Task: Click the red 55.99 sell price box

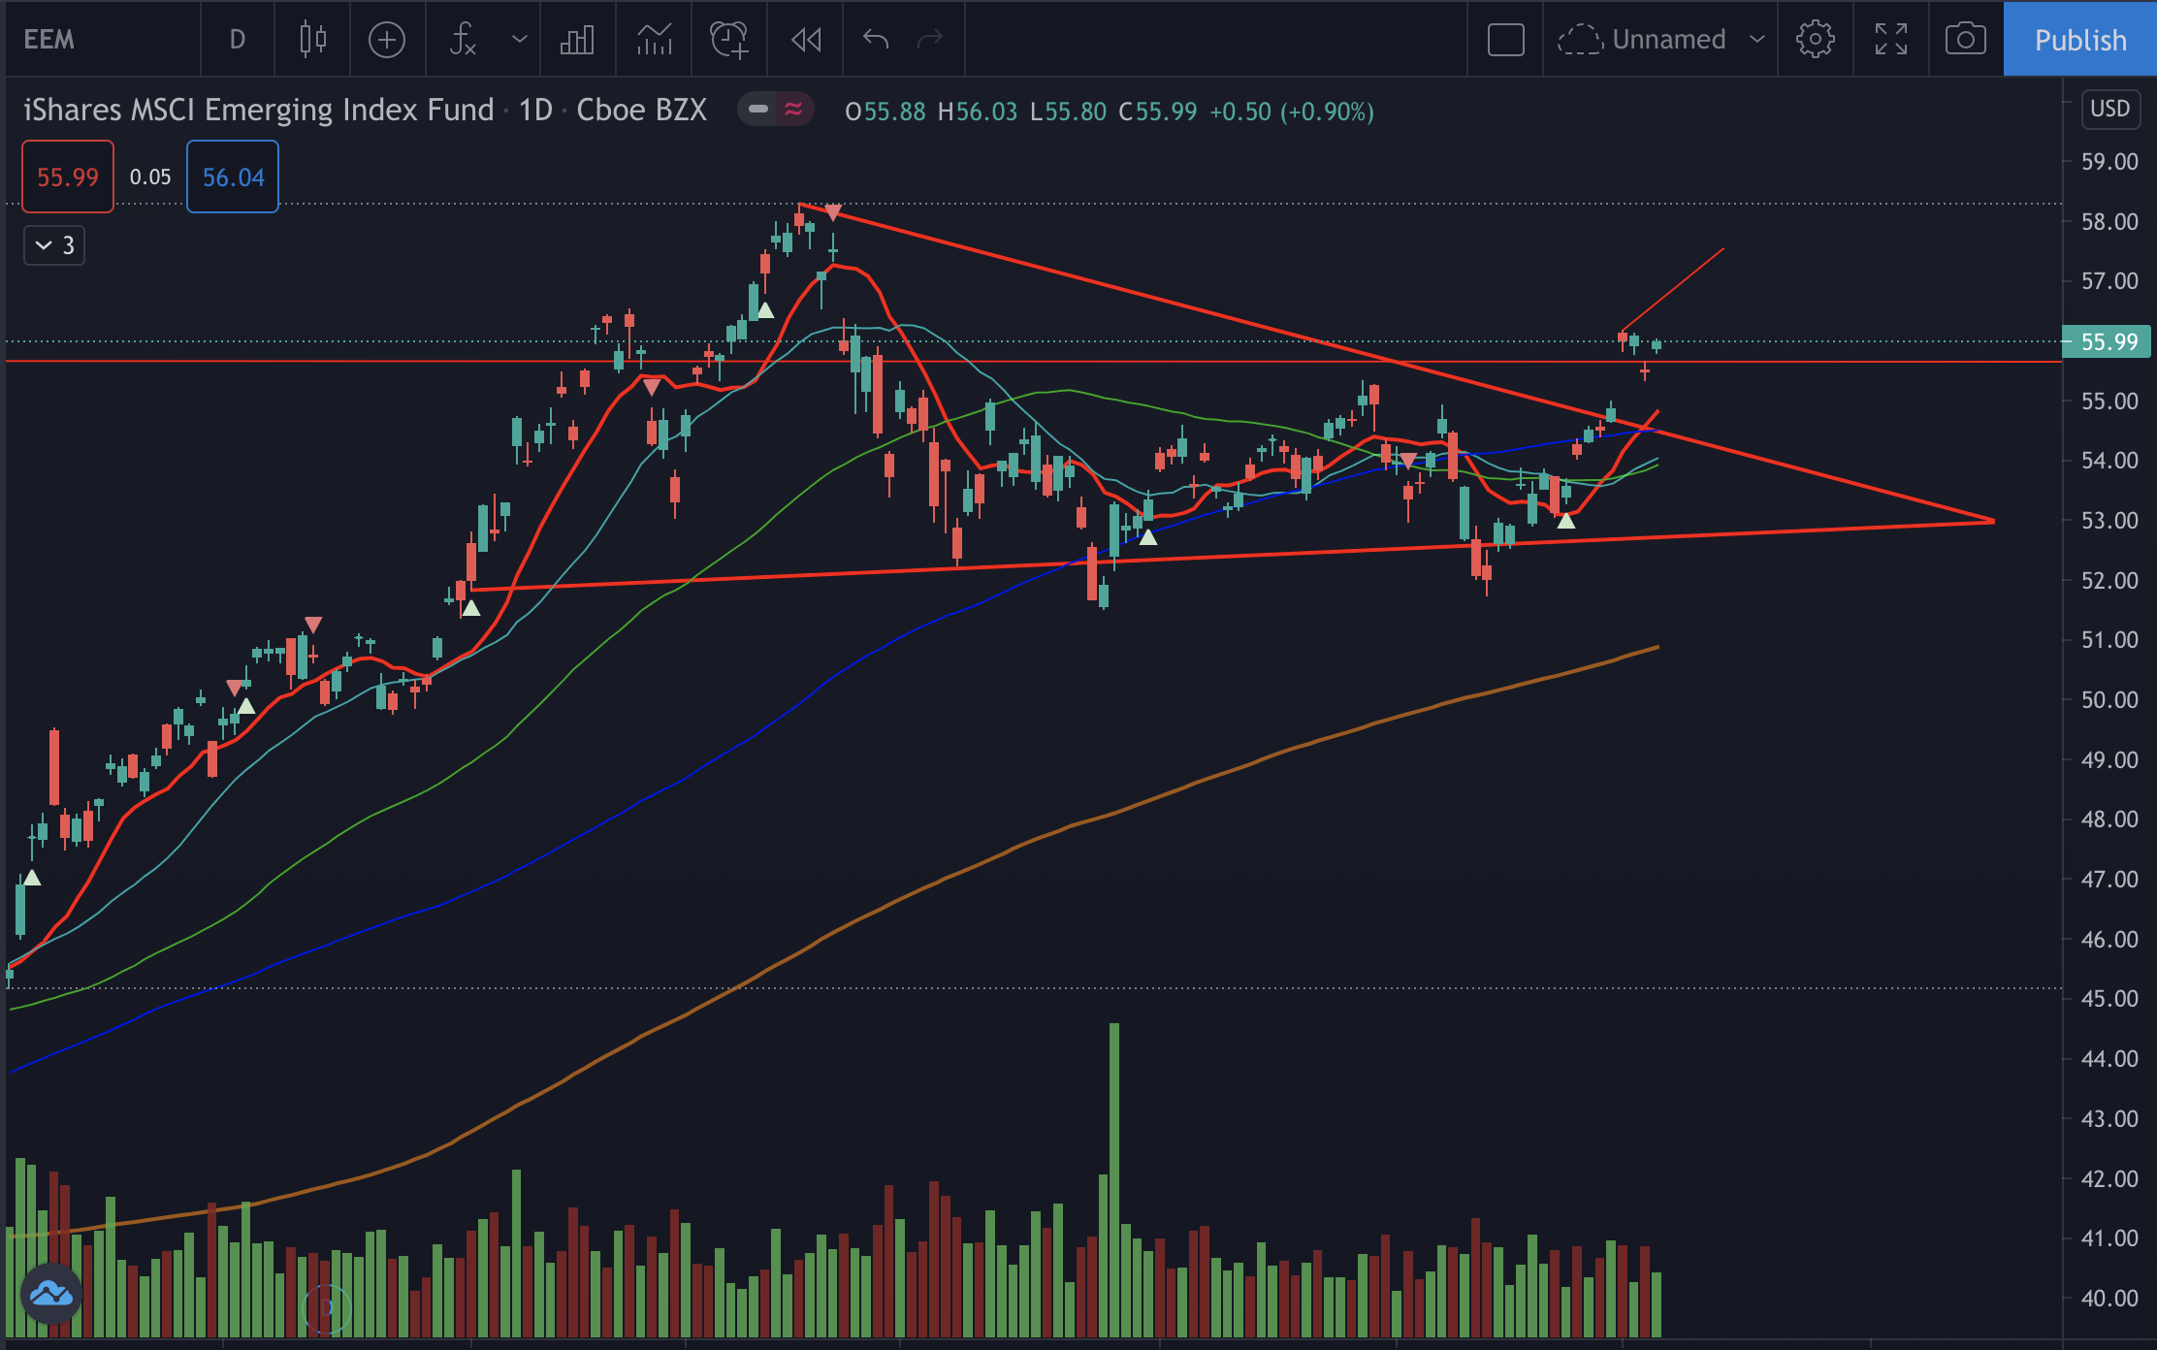Action: (68, 177)
